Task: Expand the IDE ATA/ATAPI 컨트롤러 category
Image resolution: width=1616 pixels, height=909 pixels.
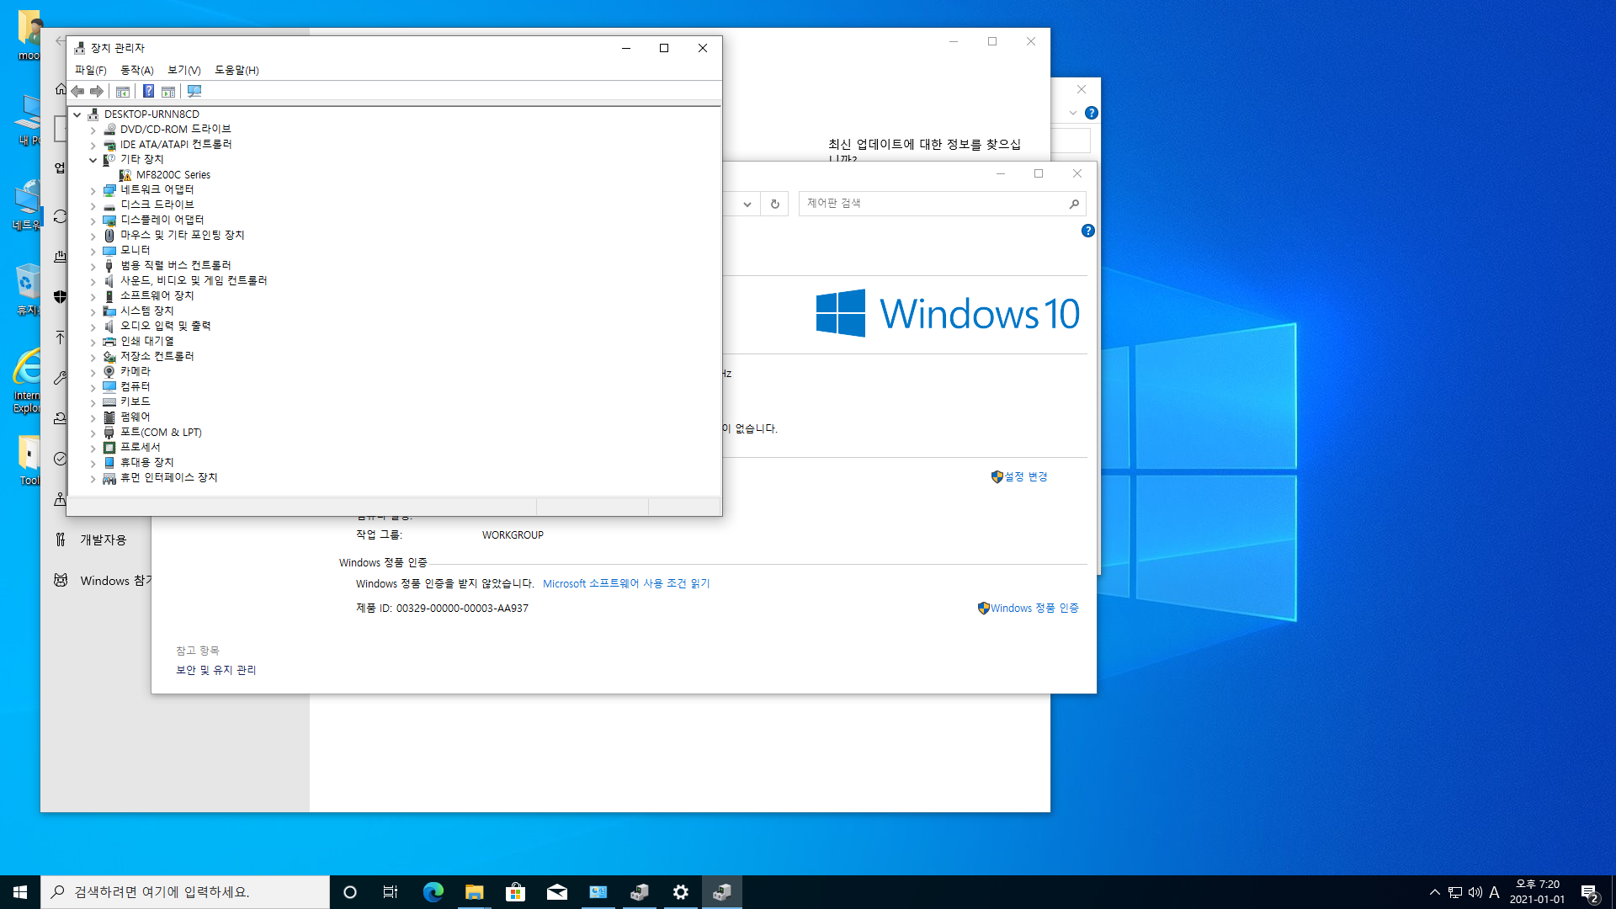Action: point(93,146)
